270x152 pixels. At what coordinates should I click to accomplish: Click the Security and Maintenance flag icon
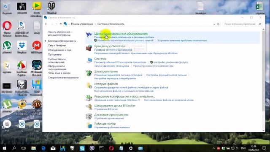pos(89,35)
